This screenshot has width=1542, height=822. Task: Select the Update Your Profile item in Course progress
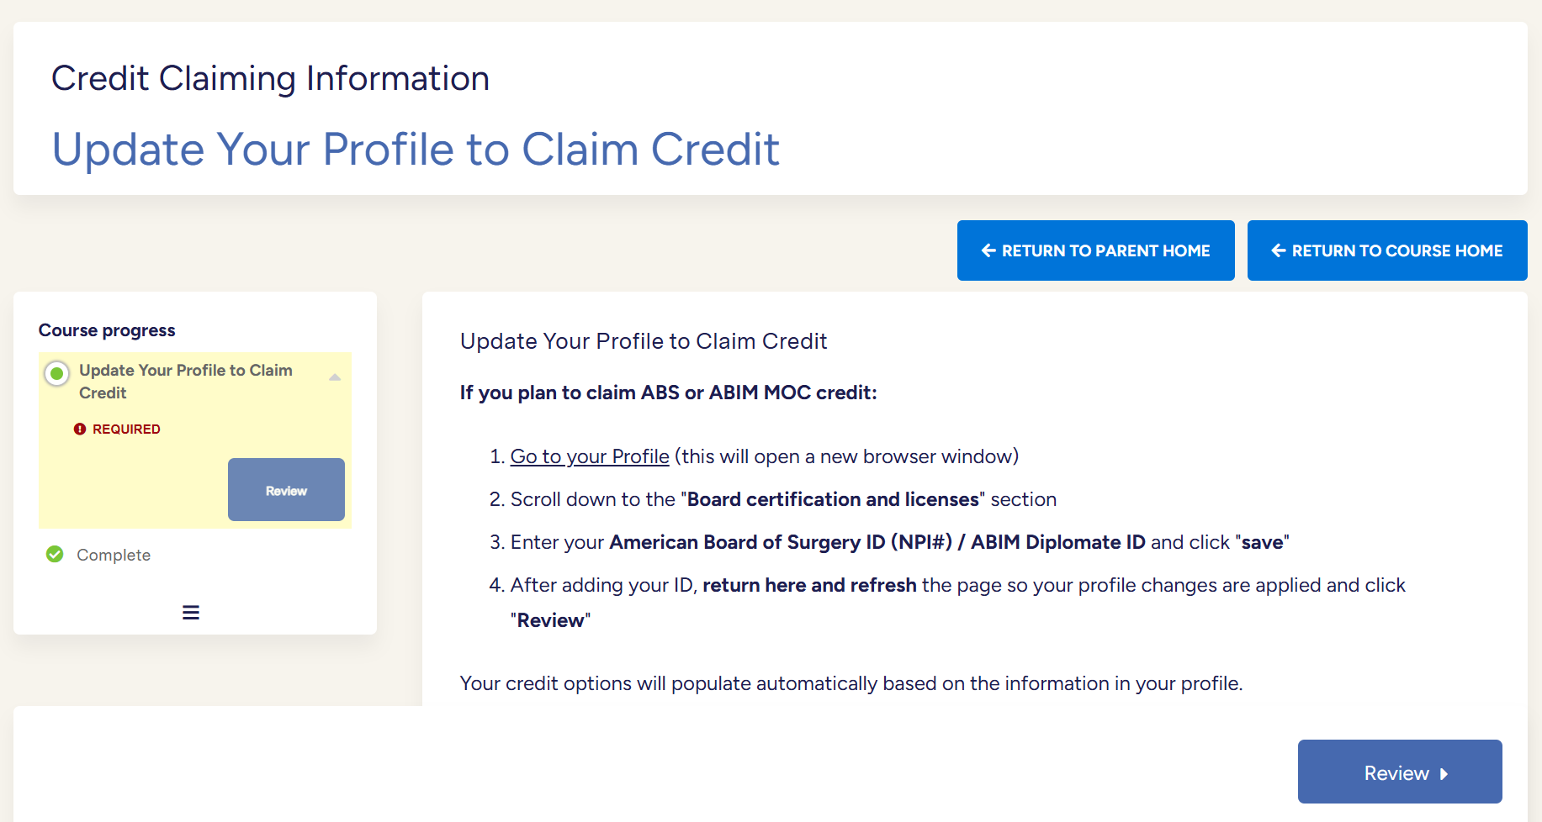pos(186,381)
